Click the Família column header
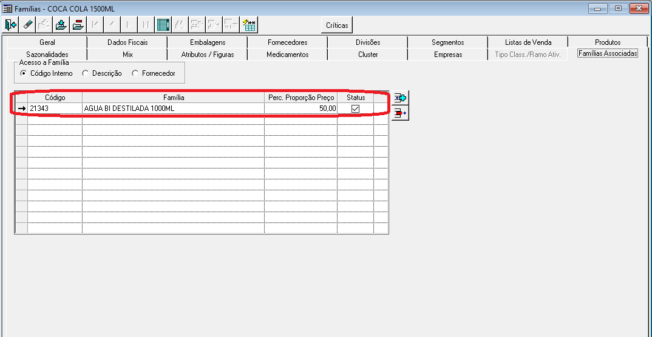 point(174,98)
